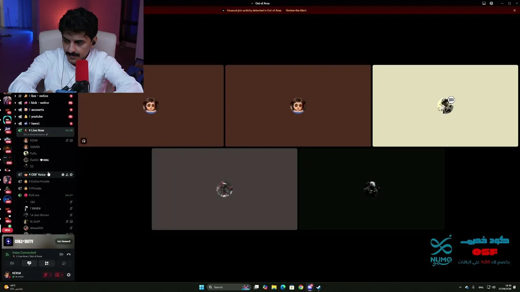Dismiss the unusual join activity alert
This screenshot has height=292, width=520.
(x=514, y=11)
